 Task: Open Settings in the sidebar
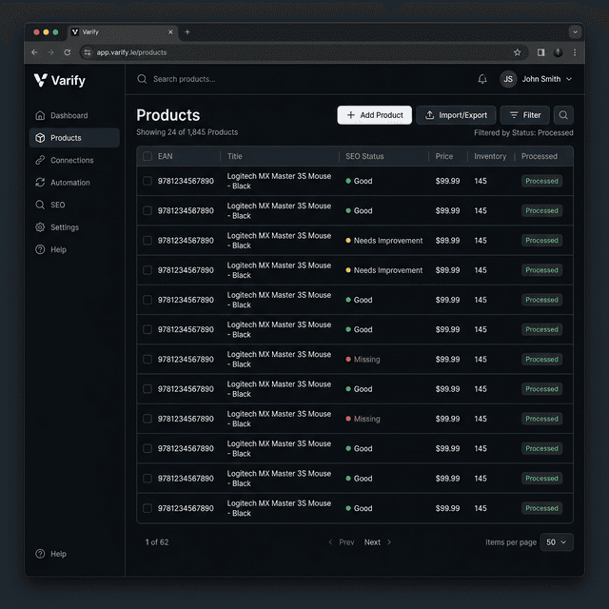pos(57,227)
